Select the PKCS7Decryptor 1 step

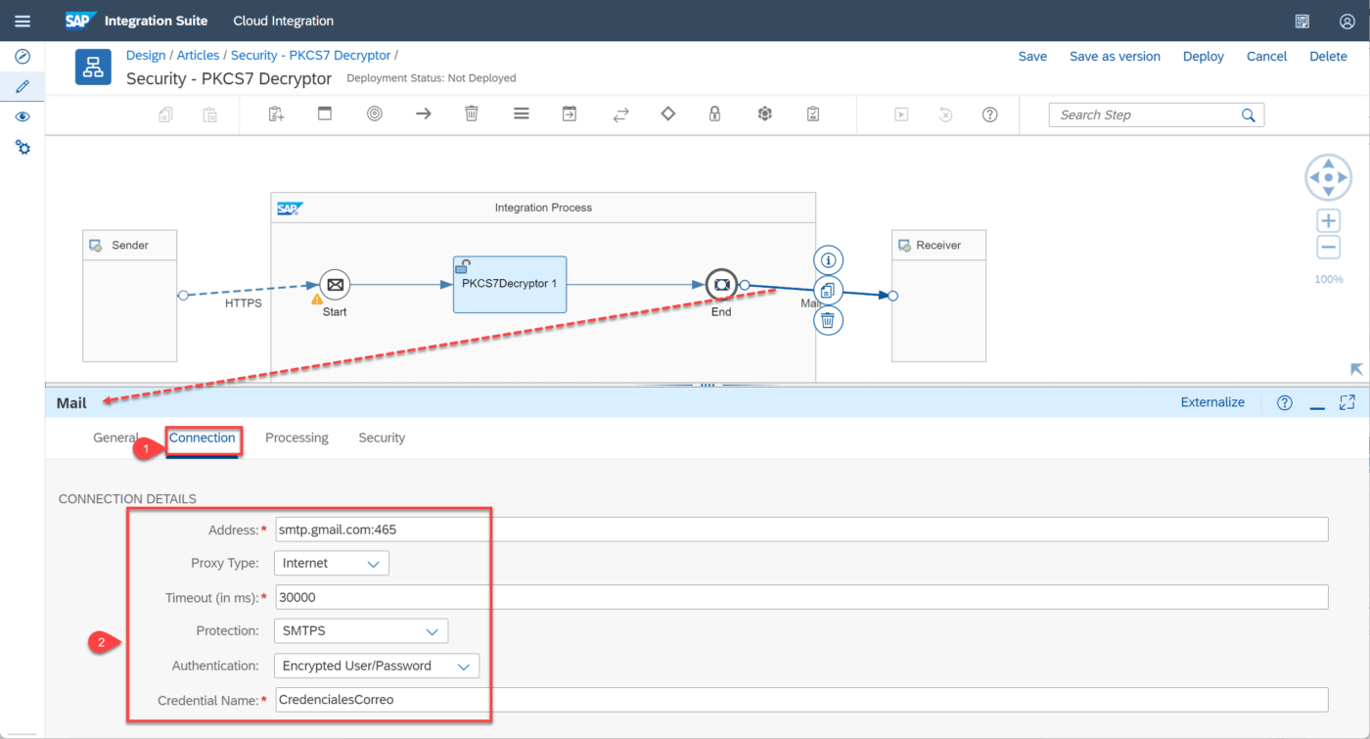510,284
